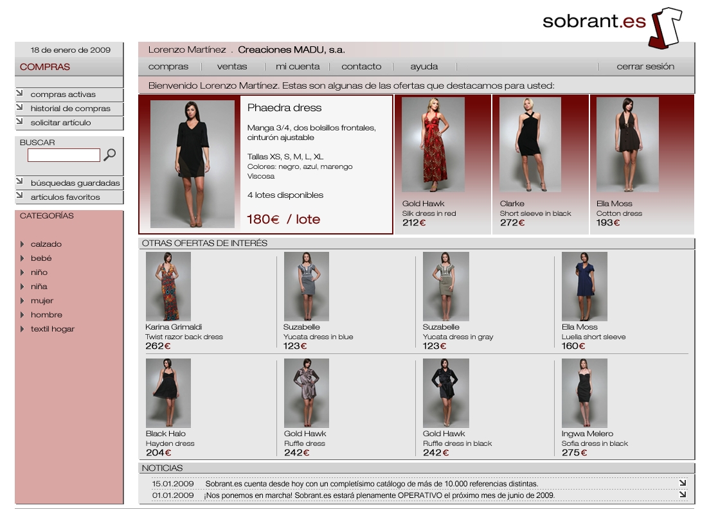Screen dimensions: 709x514
Task: Click the Creaciones MADU, s.a. company name
Action: [x=292, y=49]
